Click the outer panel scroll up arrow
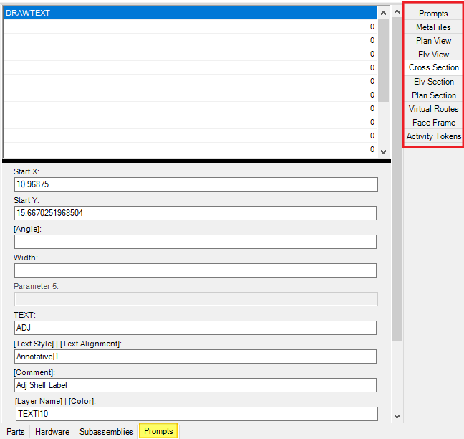The image size is (464, 439). tap(397, 12)
